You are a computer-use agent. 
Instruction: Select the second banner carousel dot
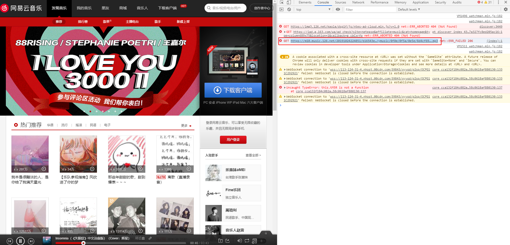coord(90,111)
